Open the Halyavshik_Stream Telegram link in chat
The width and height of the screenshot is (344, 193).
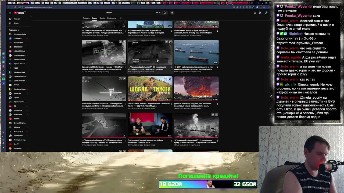point(300,43)
